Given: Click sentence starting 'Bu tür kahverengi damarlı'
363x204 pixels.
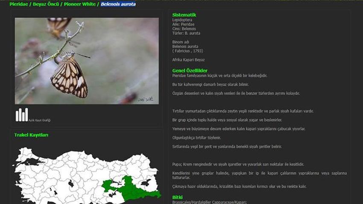Looking at the screenshot, I should (211, 84).
